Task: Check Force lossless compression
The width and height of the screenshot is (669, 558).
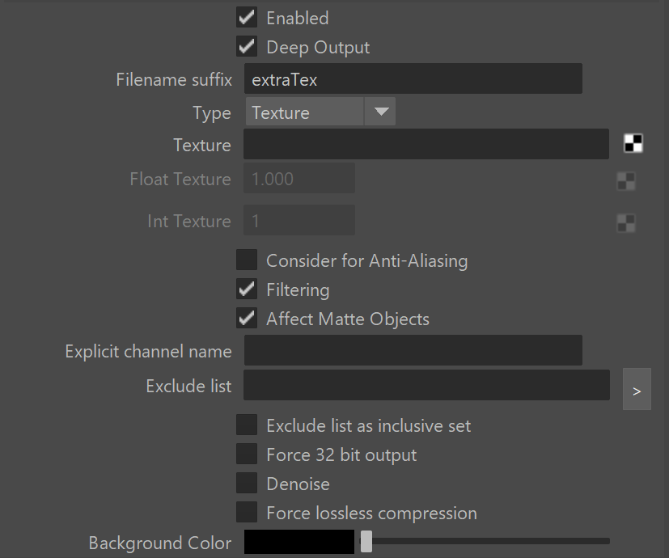Action: coord(247,513)
